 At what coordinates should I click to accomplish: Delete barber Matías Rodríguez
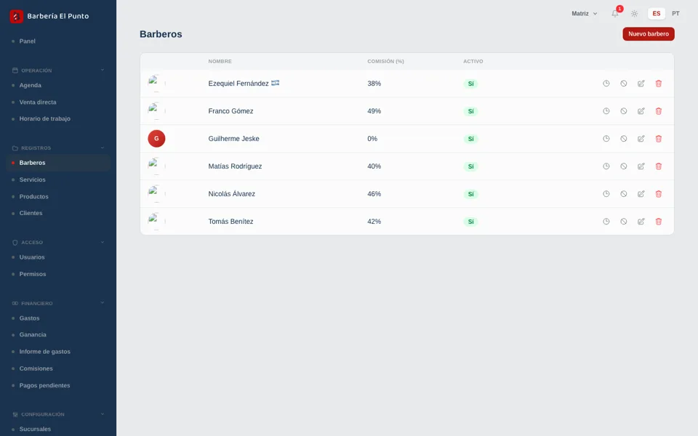coord(659,166)
